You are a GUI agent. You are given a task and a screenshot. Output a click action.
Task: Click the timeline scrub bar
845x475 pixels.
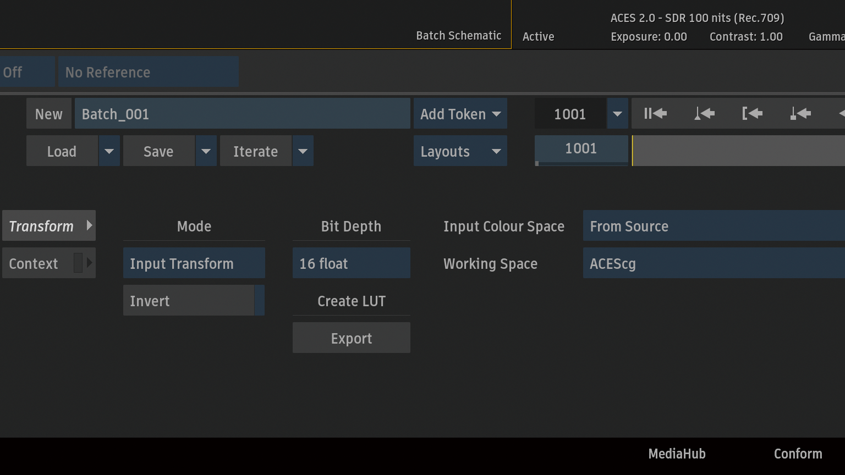[x=737, y=151]
